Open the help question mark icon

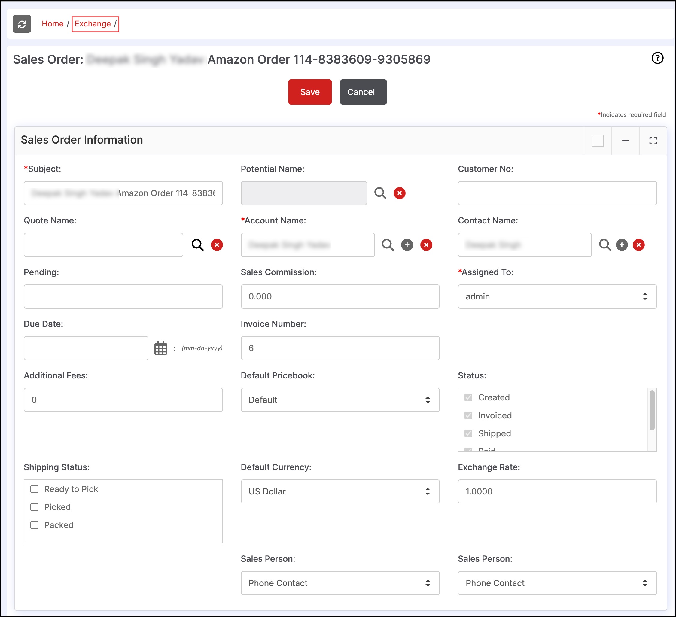pos(657,58)
